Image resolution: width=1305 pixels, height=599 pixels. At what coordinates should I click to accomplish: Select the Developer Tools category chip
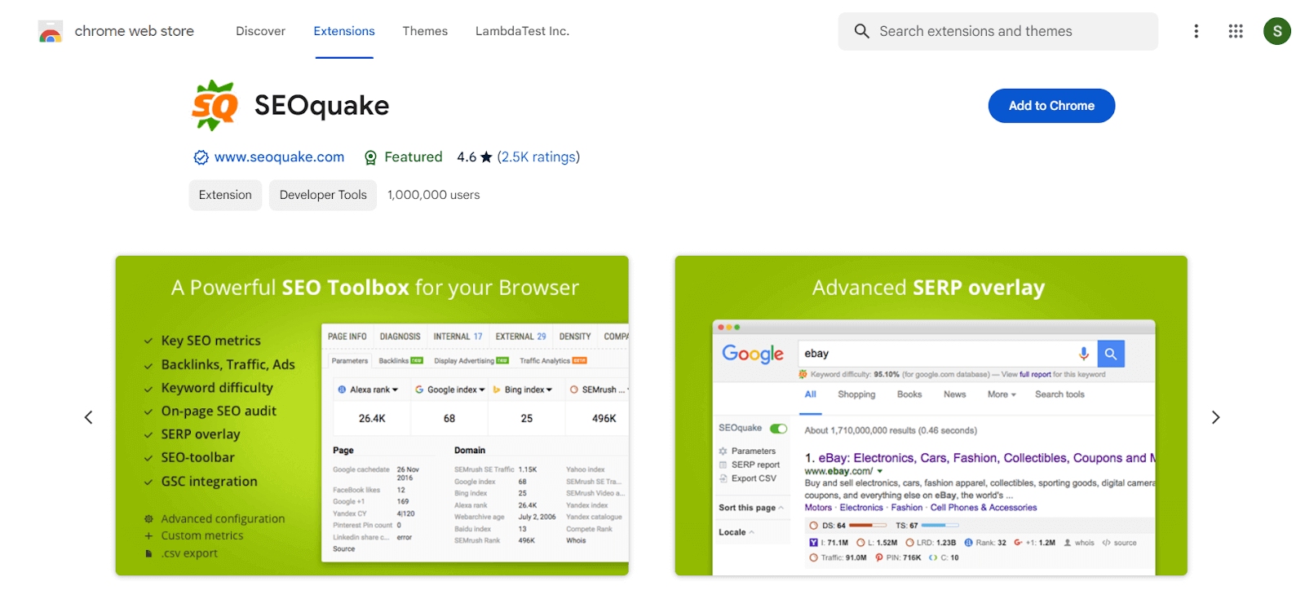click(323, 195)
